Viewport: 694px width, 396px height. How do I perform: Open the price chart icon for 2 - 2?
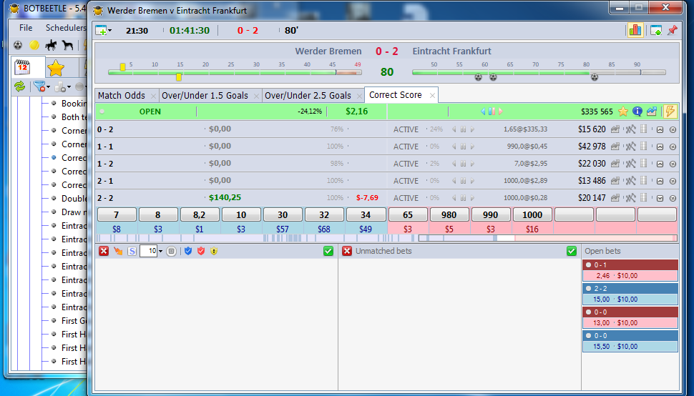pos(615,198)
